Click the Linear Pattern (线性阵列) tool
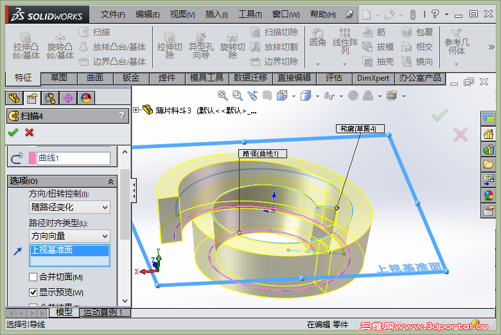This screenshot has width=501, height=335. pos(345,42)
